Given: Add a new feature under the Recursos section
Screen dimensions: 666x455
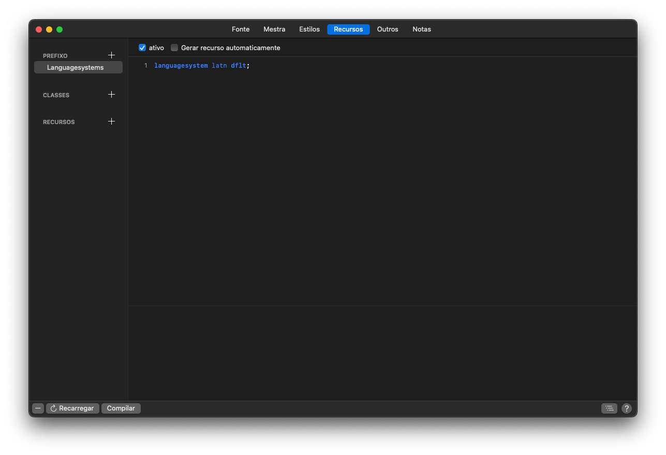Looking at the screenshot, I should [111, 122].
